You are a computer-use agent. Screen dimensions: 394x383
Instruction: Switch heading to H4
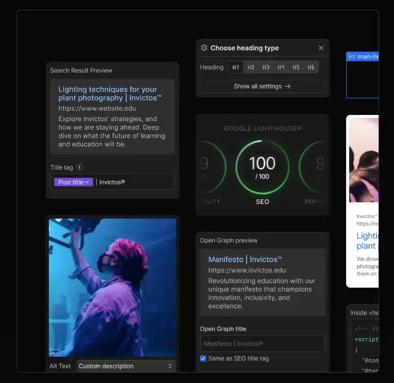coord(281,67)
